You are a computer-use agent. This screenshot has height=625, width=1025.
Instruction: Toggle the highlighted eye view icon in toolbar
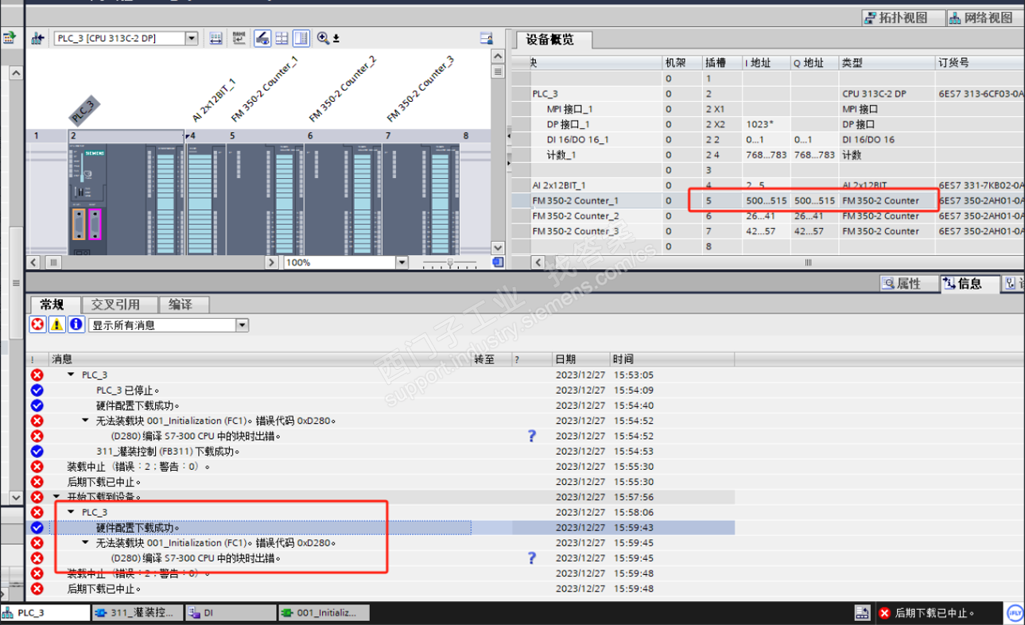point(262,38)
